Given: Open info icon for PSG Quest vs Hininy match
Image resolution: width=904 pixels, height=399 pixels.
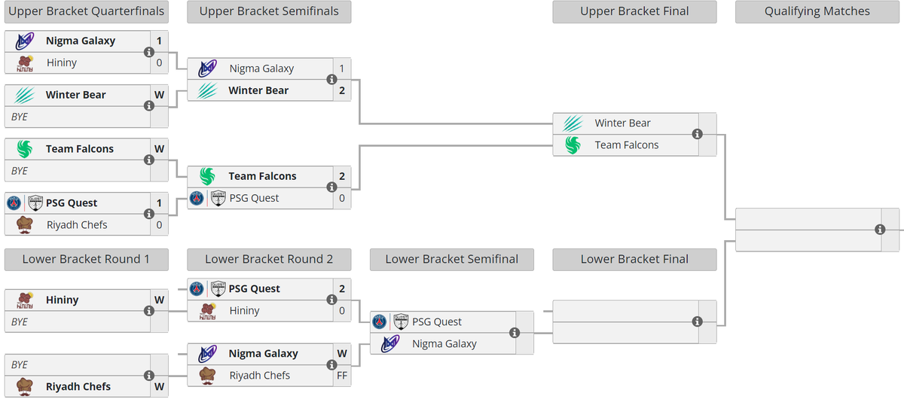Looking at the screenshot, I should (331, 300).
